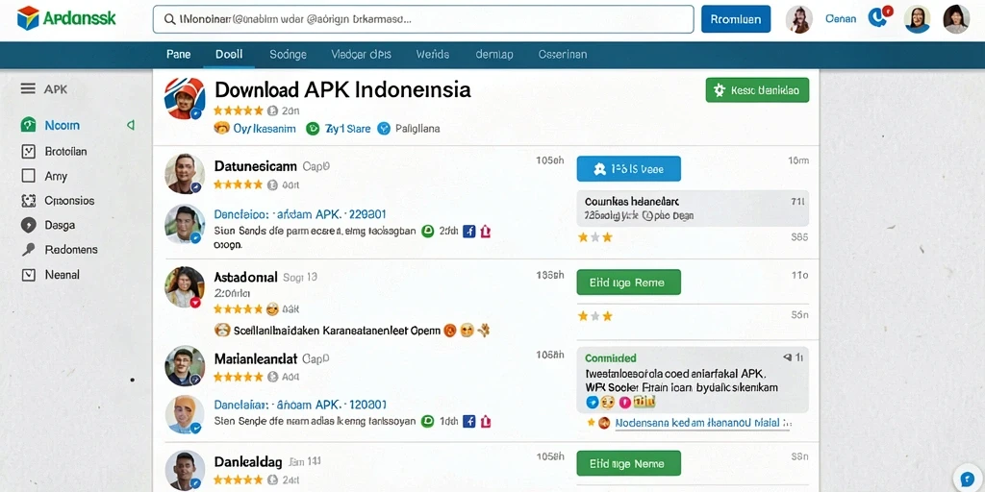Open the Oserinen tab
The image size is (985, 492).
(563, 55)
